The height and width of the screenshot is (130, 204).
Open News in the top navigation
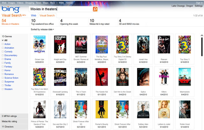[39, 3]
